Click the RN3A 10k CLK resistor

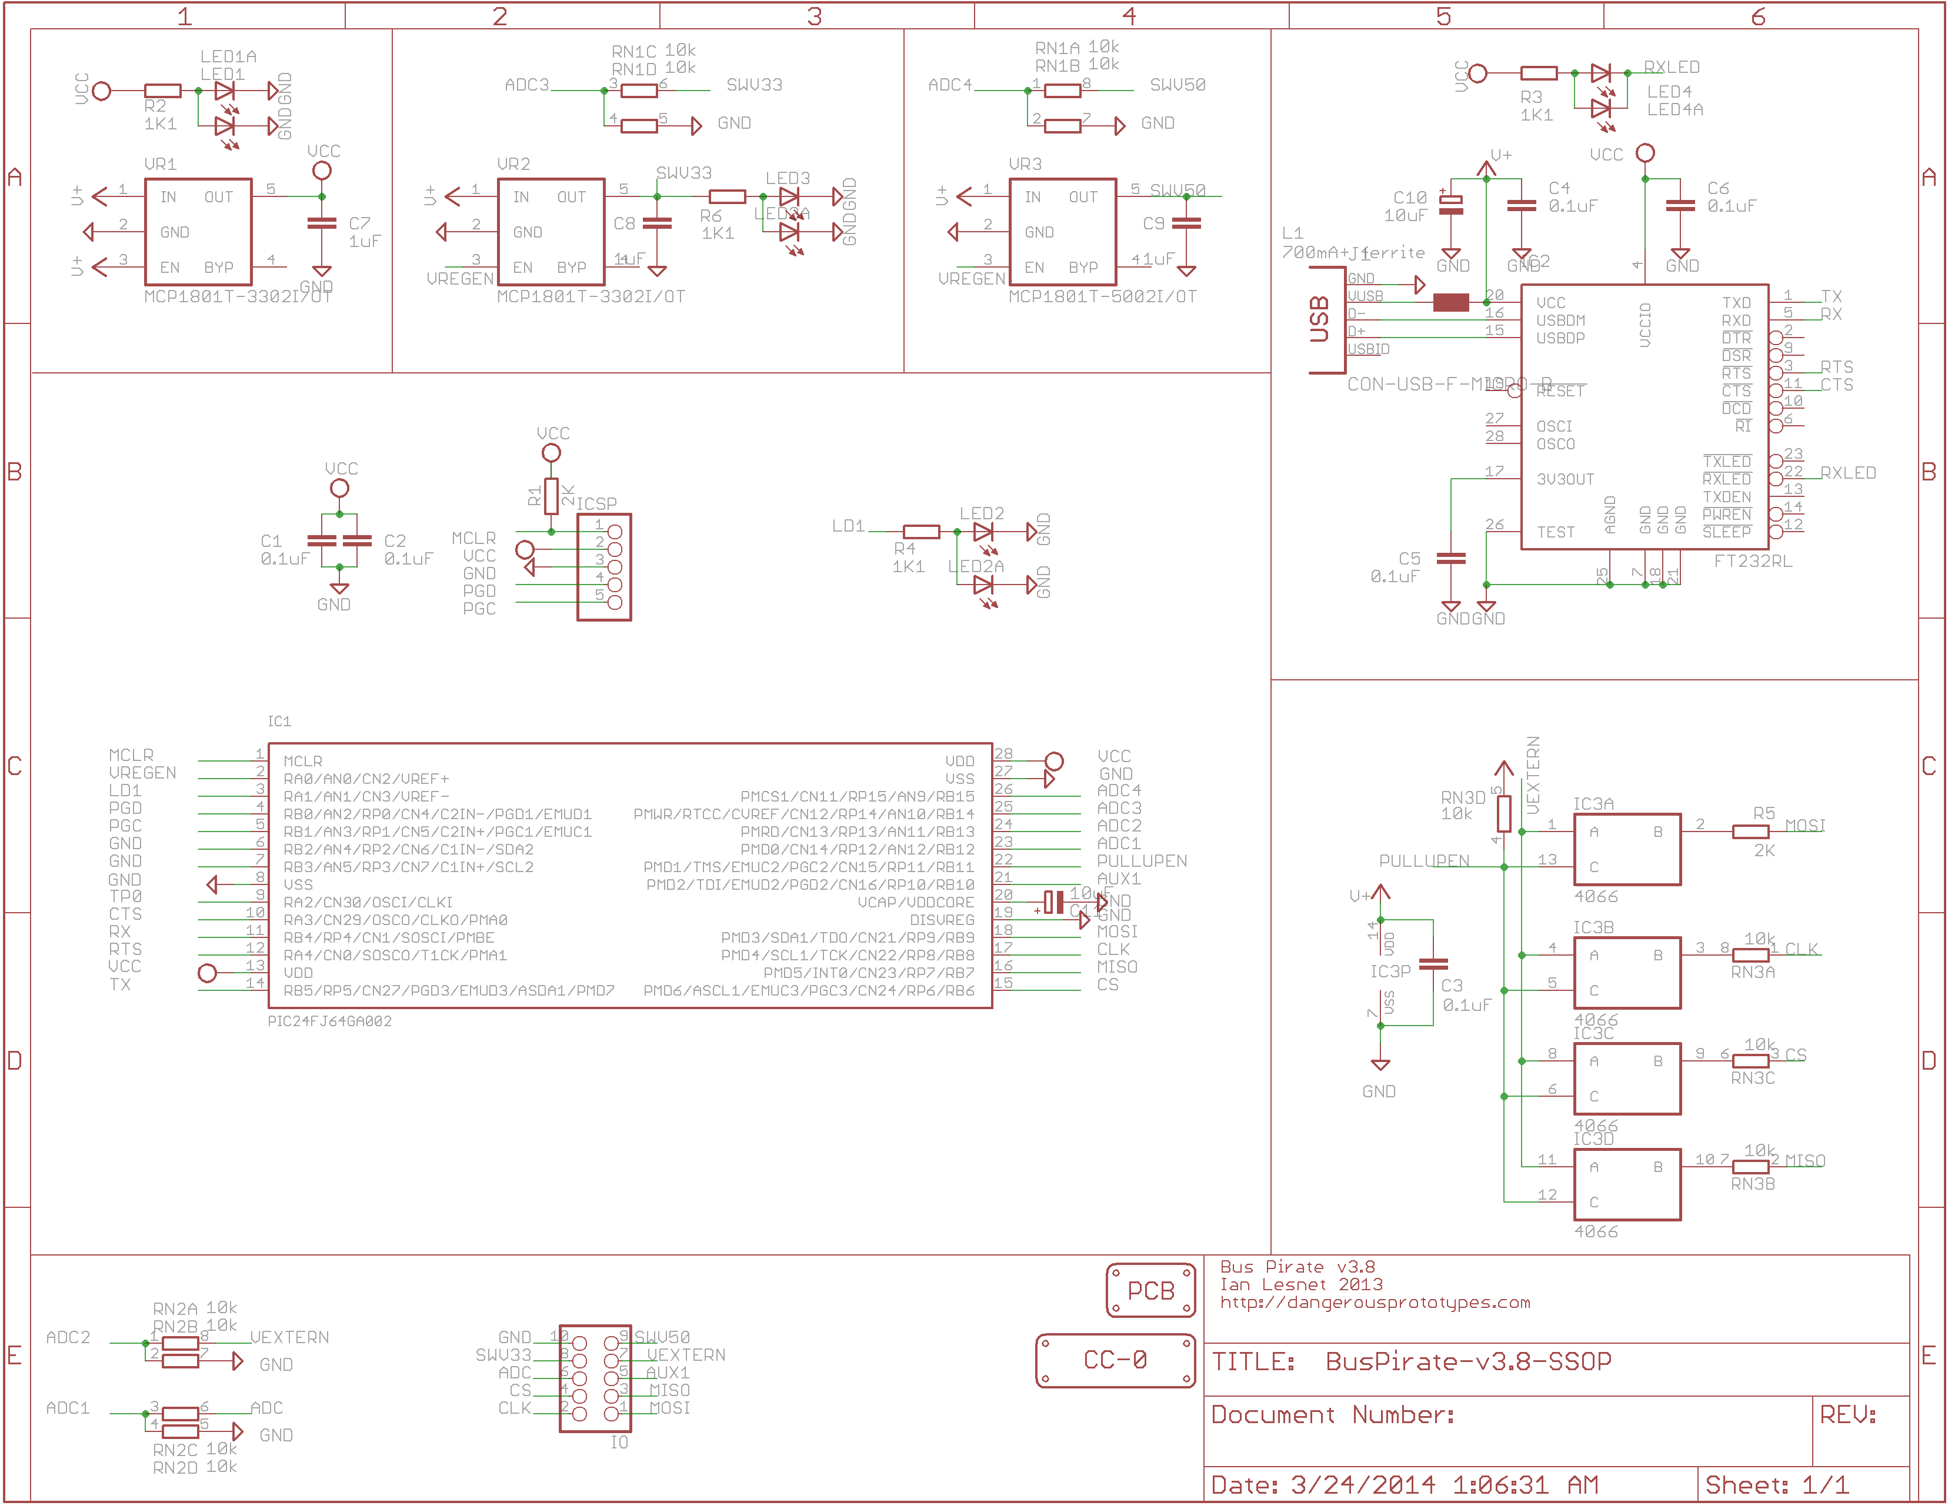pyautogui.click(x=1750, y=955)
